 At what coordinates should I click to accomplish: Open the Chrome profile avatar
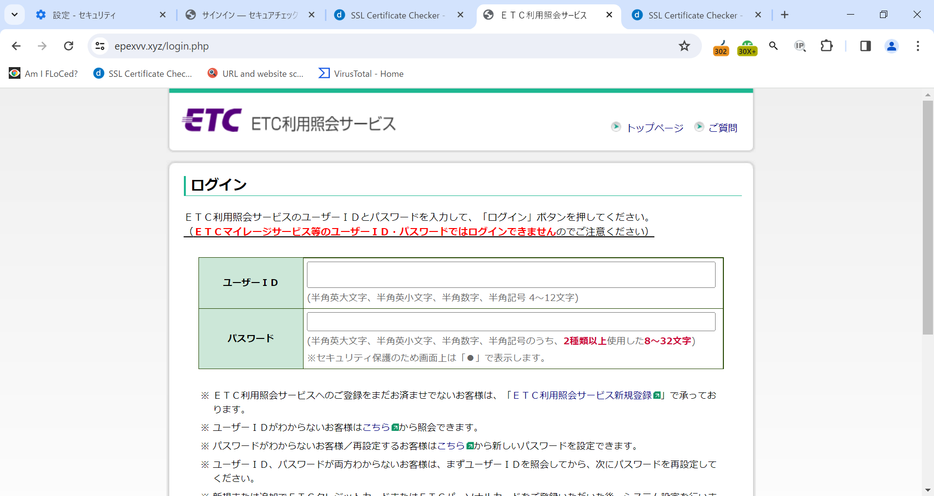(892, 46)
